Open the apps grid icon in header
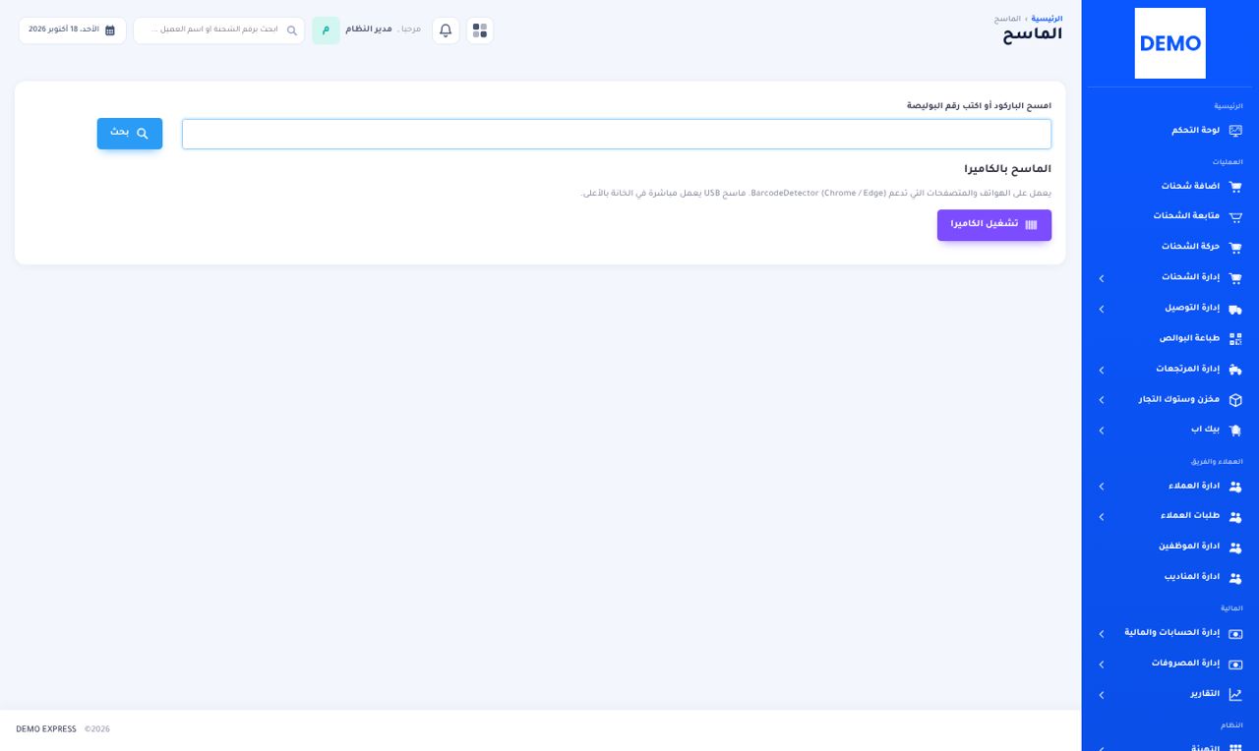 pos(480,30)
